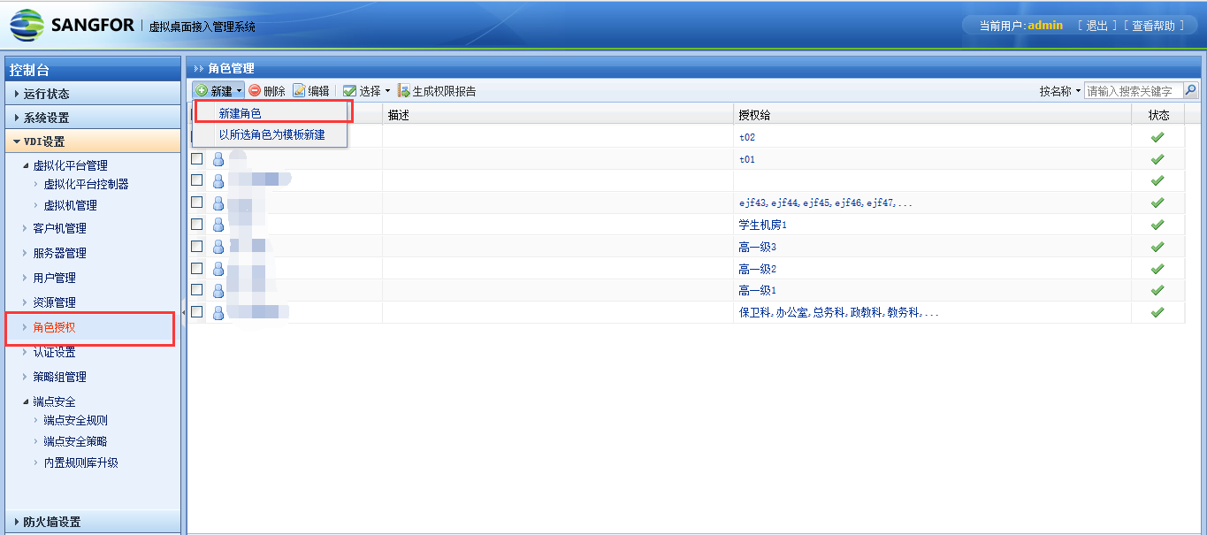The width and height of the screenshot is (1207, 535).
Task: Open 资源管理 in the sidebar
Action: click(55, 302)
